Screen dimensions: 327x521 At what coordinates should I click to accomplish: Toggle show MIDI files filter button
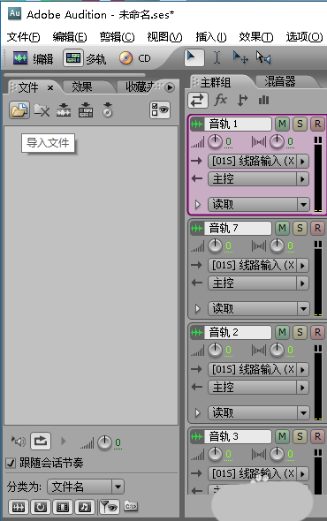tap(85, 507)
